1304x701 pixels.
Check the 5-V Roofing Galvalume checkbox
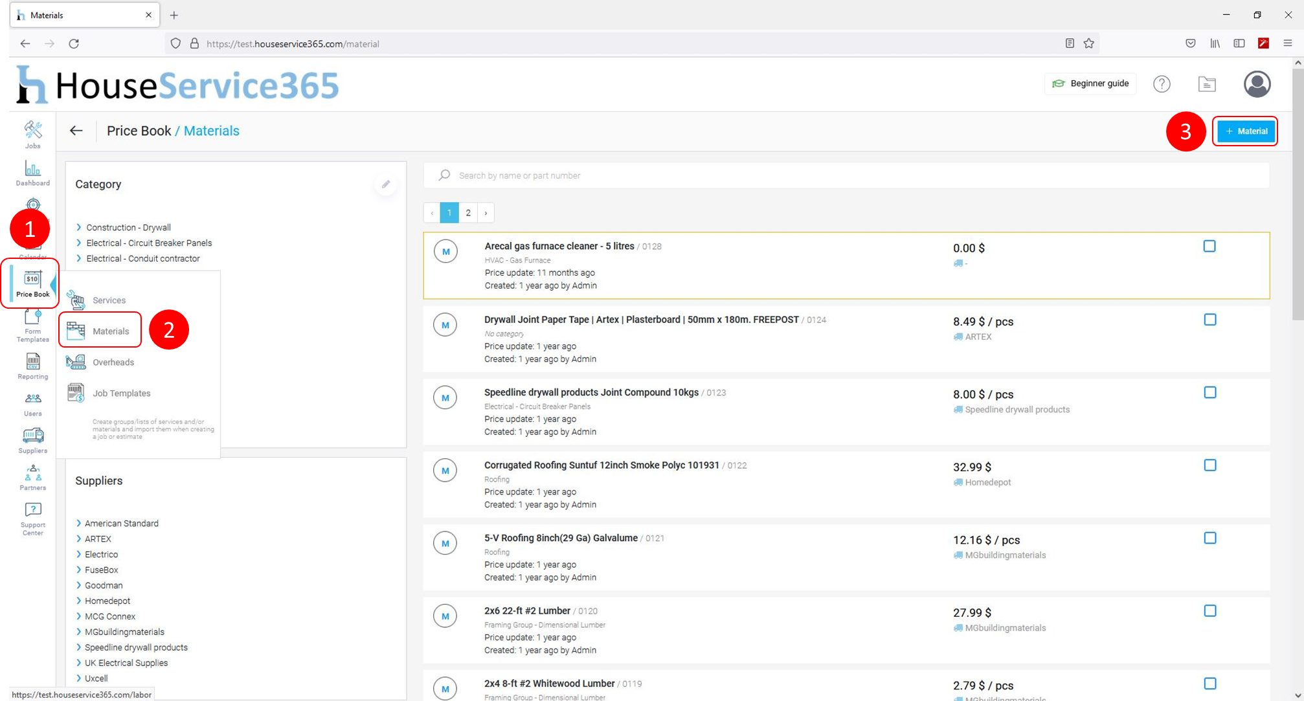pos(1210,538)
